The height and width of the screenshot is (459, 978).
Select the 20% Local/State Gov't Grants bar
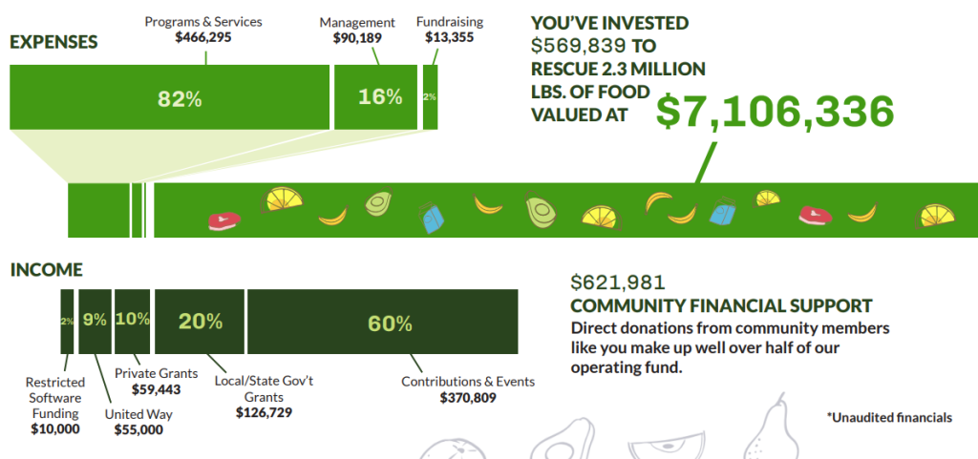199,323
